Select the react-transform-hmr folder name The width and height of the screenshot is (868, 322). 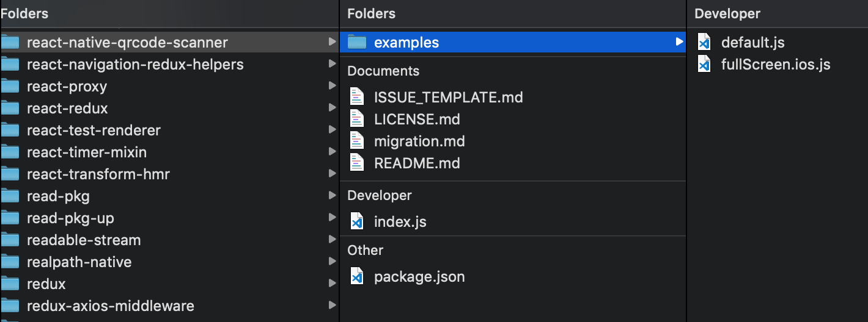[x=98, y=174]
